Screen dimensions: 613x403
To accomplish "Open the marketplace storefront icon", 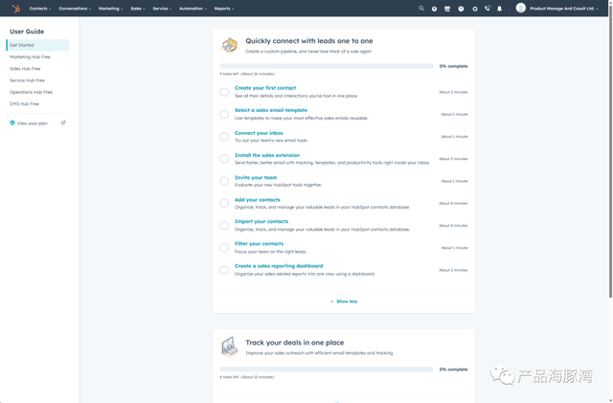I will tap(447, 9).
